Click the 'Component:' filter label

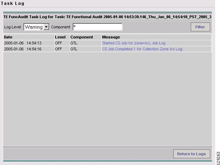[x=61, y=27]
